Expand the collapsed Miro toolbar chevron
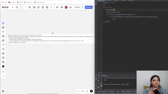This screenshot has width=168, height=94. 25,7
